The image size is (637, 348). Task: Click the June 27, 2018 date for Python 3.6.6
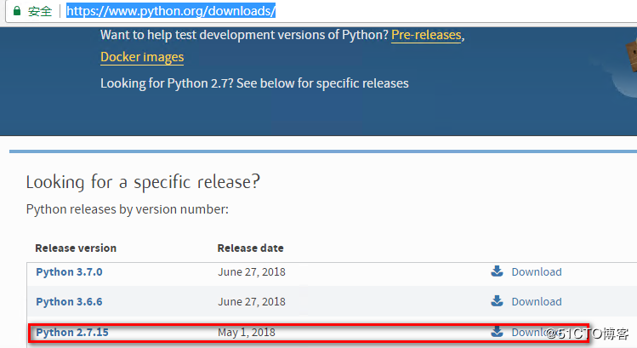(x=252, y=302)
